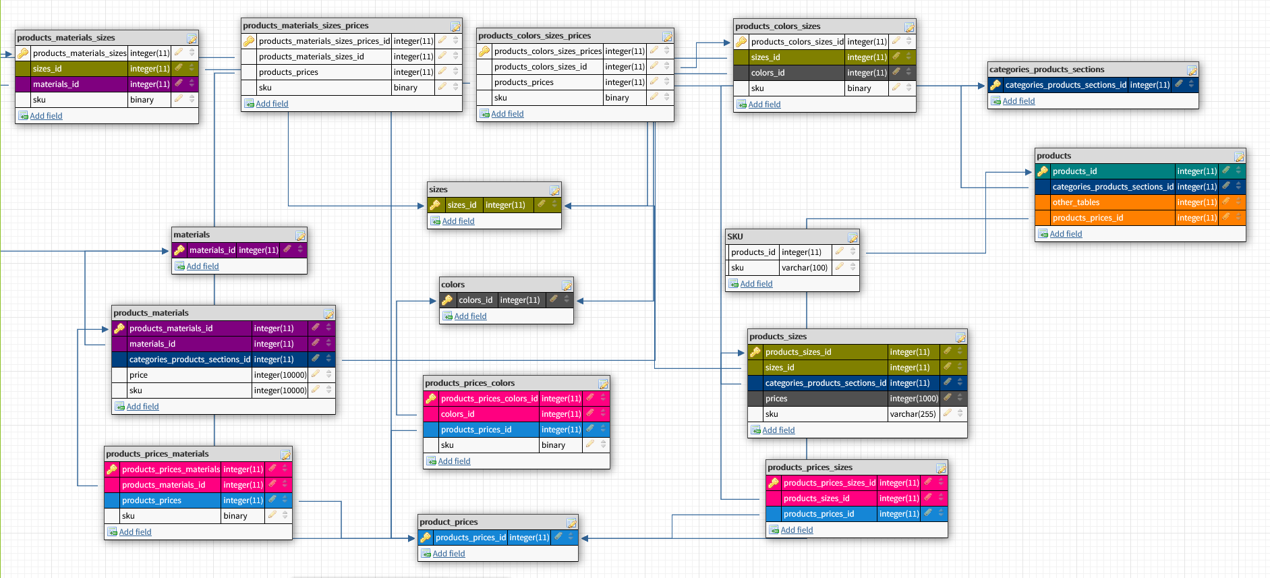Use reorder arrows on products_materials_sizes_id in products_materials_sizes_prices
The height and width of the screenshot is (578, 1270).
click(456, 57)
